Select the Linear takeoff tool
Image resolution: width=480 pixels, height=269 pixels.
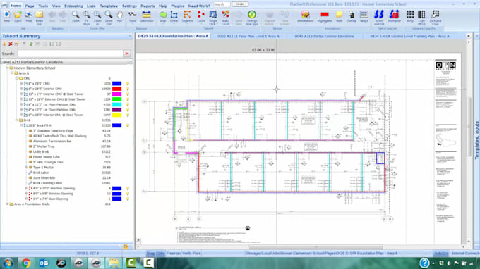[x=174, y=15]
